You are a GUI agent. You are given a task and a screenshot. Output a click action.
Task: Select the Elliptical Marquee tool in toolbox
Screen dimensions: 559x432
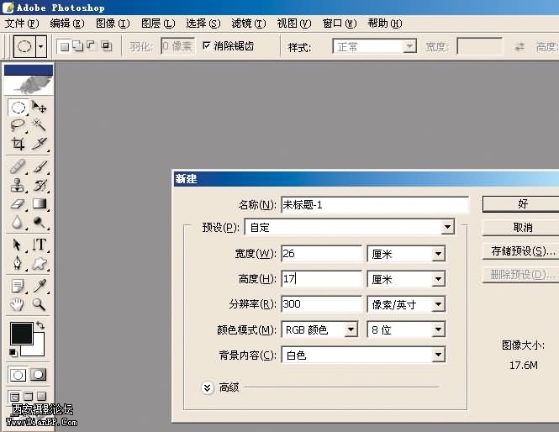click(x=18, y=107)
